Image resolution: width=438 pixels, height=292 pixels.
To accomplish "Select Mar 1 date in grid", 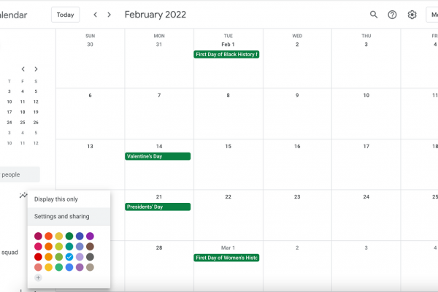I will pos(228,248).
